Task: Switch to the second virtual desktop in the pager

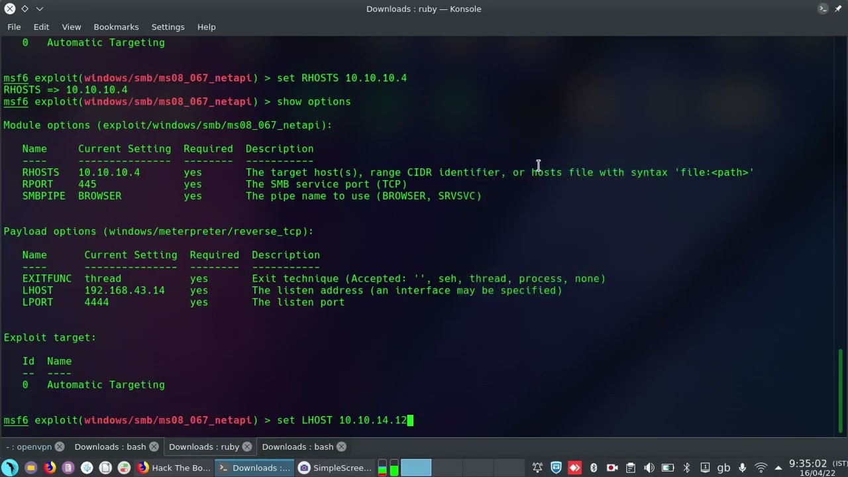Action: point(447,468)
